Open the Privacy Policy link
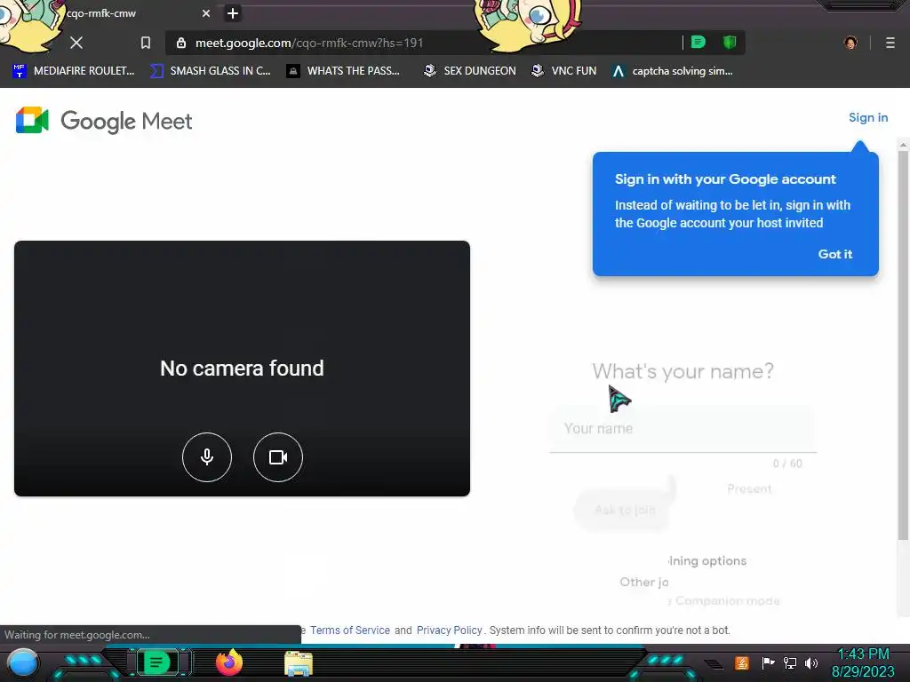 pyautogui.click(x=449, y=630)
